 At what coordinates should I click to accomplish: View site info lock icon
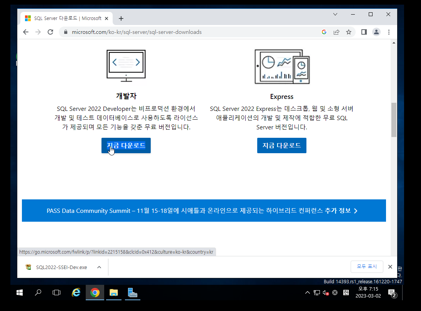[65, 32]
